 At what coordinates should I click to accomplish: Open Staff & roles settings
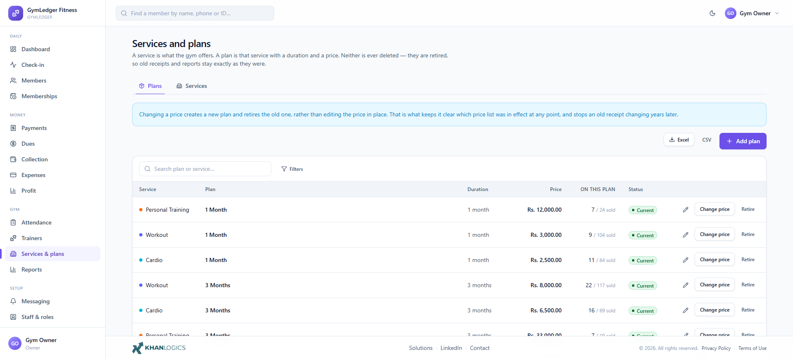click(52, 317)
